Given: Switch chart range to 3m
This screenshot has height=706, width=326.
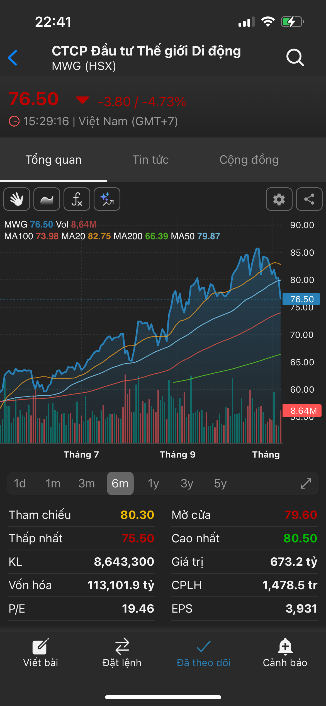Looking at the screenshot, I should tap(86, 483).
